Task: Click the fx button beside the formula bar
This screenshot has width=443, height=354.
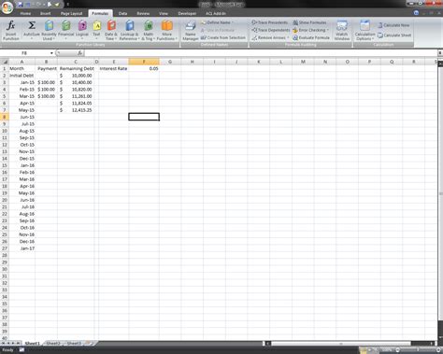Action: coord(79,53)
